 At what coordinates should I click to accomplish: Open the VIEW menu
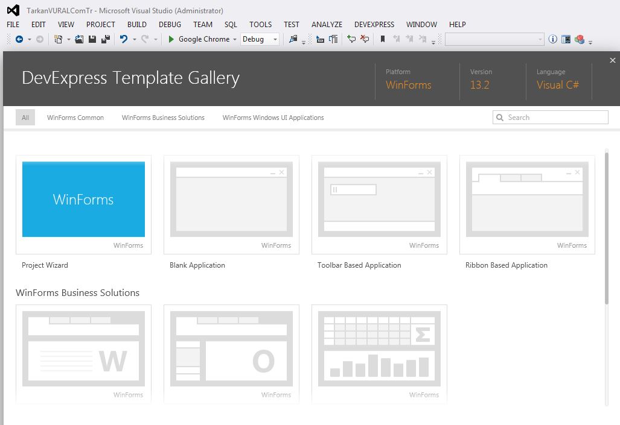tap(66, 25)
